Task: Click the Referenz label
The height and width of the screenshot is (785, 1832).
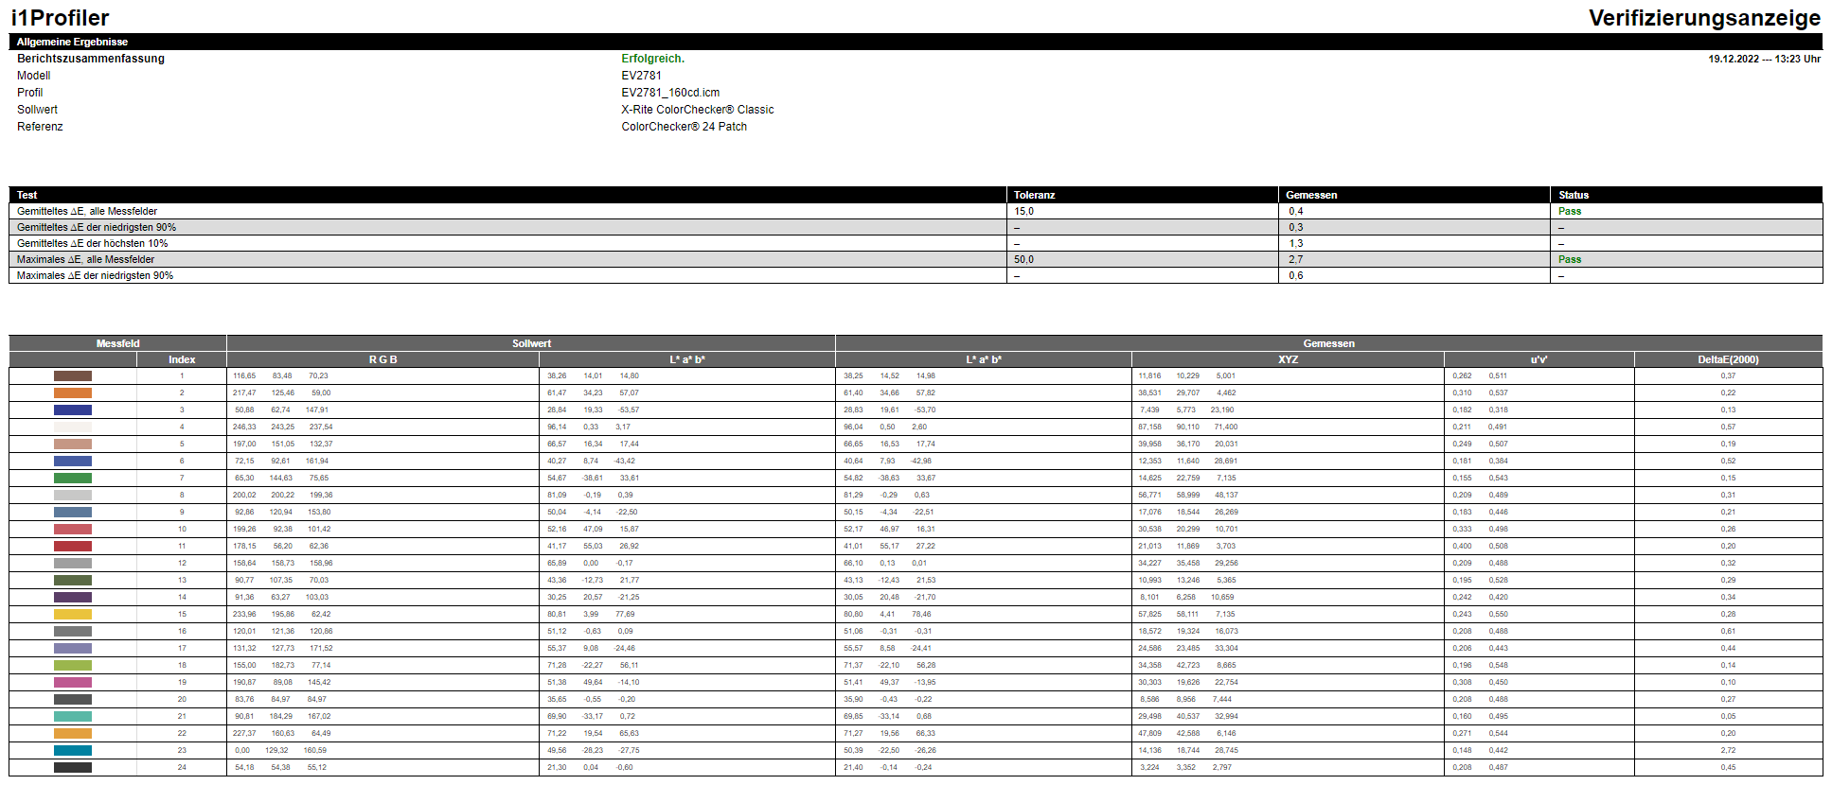Action: click(x=40, y=127)
